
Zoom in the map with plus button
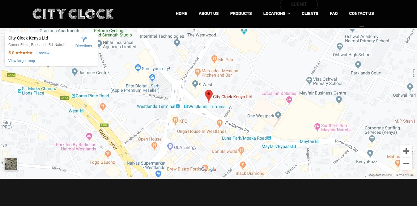click(406, 151)
